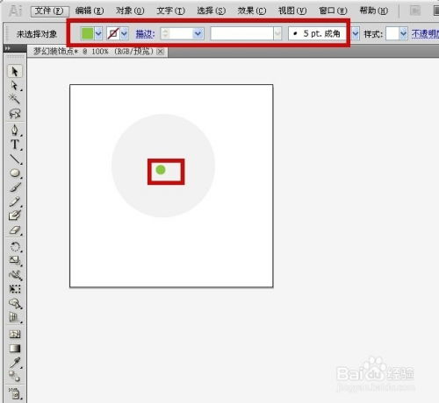This screenshot has height=403, width=439.
Task: Close the 梦幻装饰点 document tab
Action: pos(160,52)
